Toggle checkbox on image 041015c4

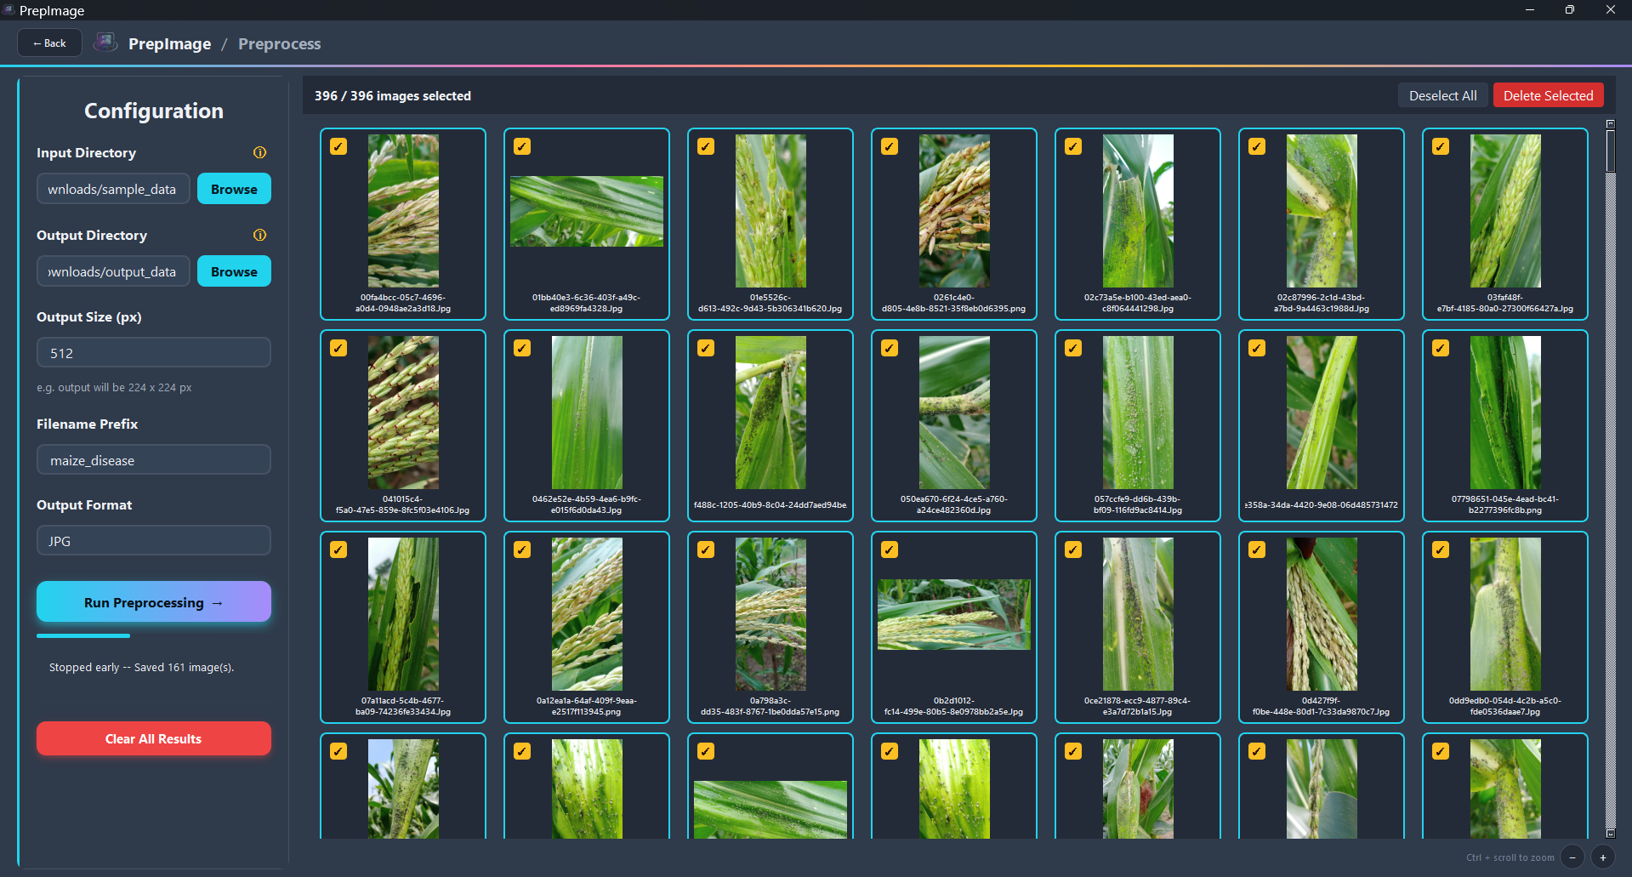[338, 348]
